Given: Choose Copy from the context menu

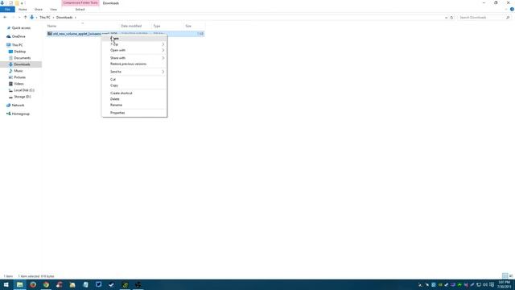Looking at the screenshot, I should (x=134, y=85).
